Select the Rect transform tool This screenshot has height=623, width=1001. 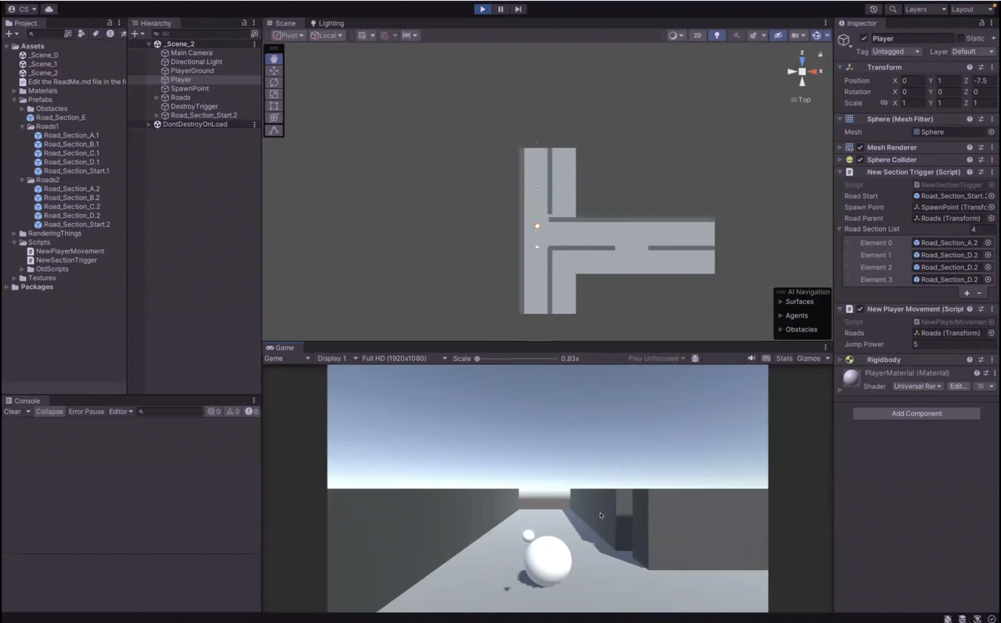pos(274,106)
